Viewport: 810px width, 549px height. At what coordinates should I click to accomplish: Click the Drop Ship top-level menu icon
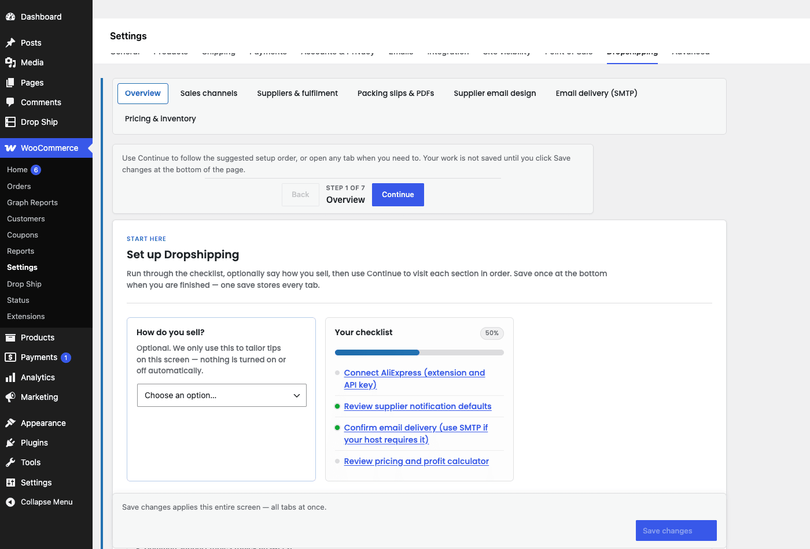(10, 122)
